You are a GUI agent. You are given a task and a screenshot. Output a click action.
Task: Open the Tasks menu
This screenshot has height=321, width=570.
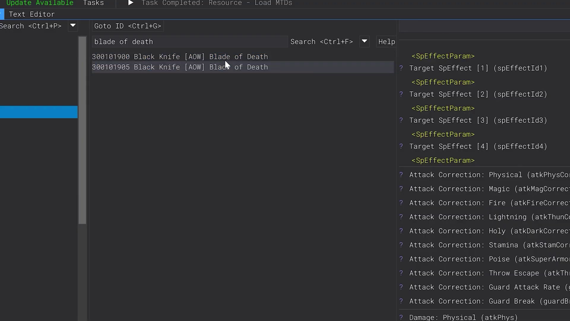(x=93, y=3)
